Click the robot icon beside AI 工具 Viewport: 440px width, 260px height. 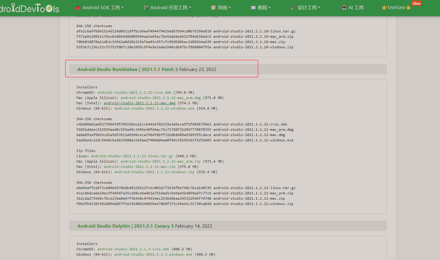coord(344,8)
